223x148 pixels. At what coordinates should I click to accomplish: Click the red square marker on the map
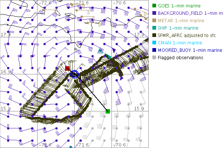(x=67, y=68)
